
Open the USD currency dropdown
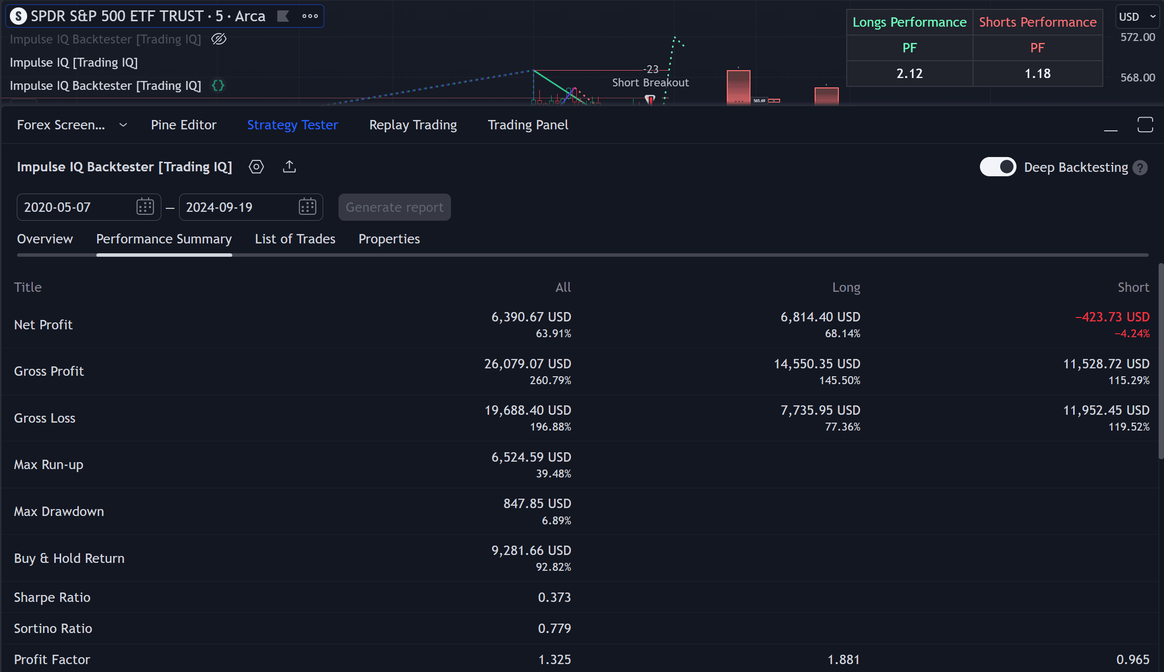click(1137, 17)
